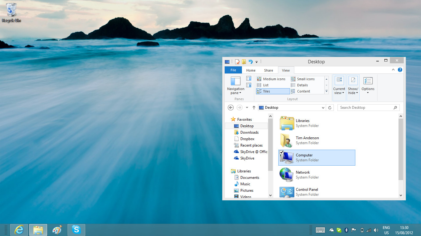Launch Internet Explorer from the taskbar
Viewport: 421px width, 236px height.
[x=19, y=230]
